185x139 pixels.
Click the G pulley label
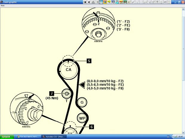point(82,102)
